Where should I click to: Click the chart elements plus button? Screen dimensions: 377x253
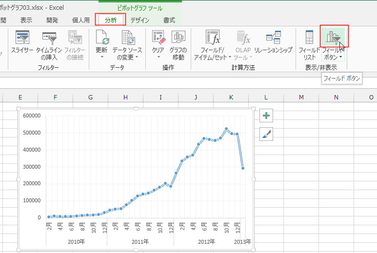(x=266, y=116)
